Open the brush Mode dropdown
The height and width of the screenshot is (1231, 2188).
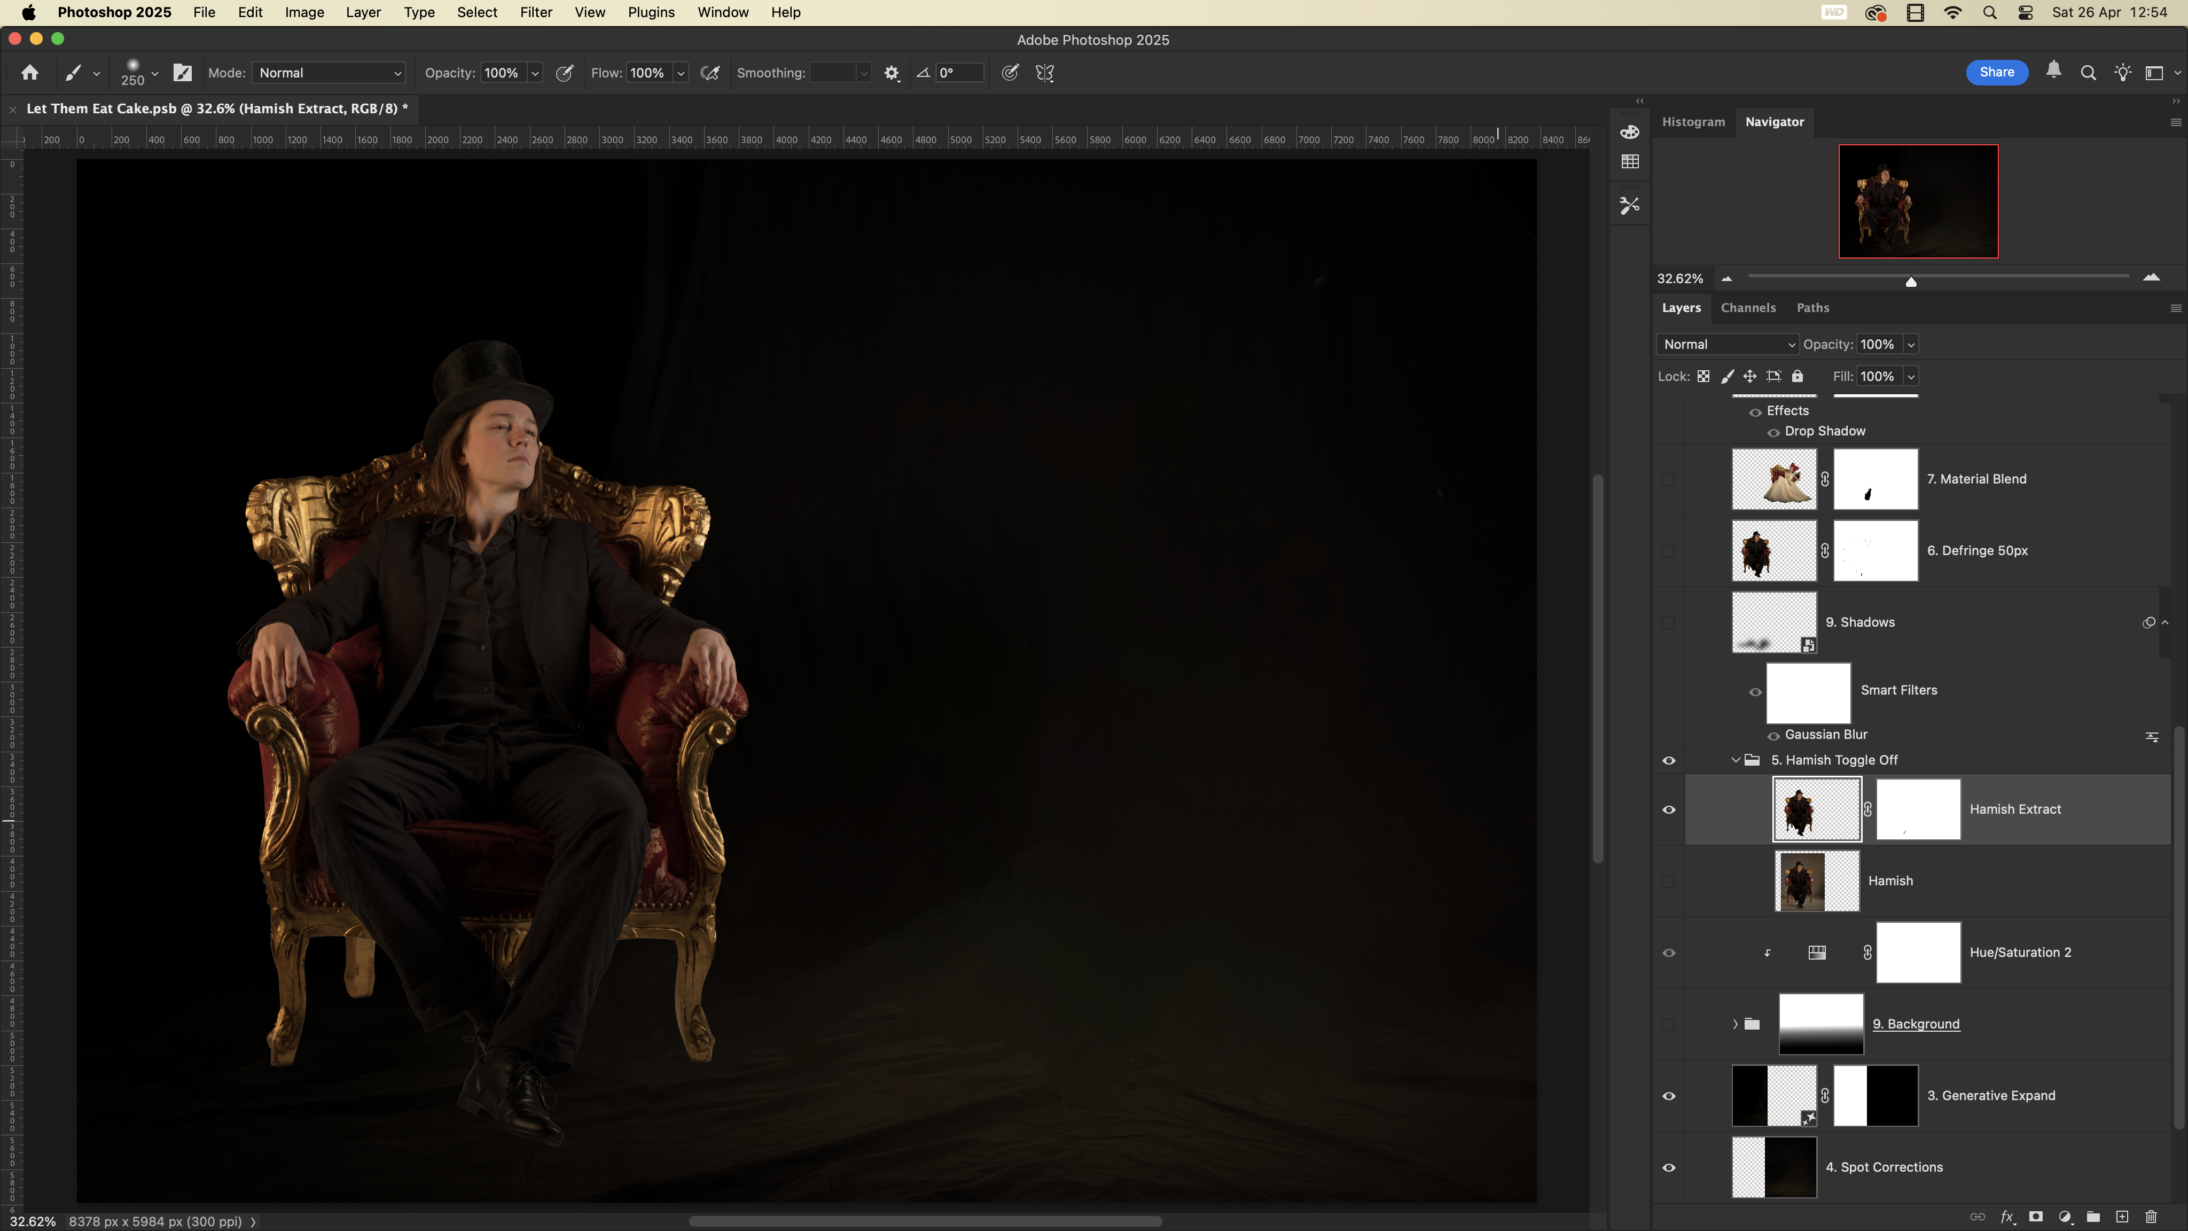[x=329, y=73]
